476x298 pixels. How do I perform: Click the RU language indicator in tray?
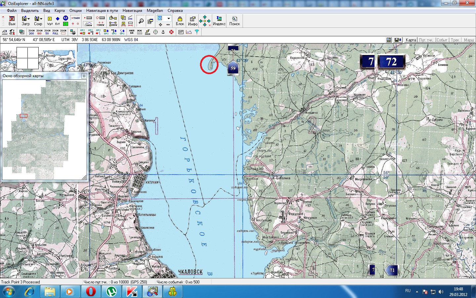coord(408,291)
